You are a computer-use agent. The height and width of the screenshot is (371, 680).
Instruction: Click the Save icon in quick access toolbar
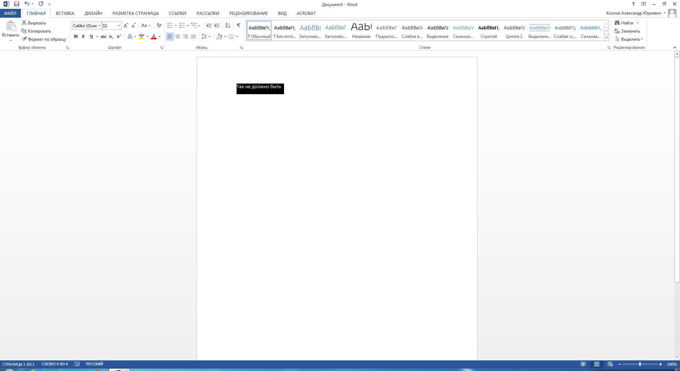pyautogui.click(x=16, y=4)
